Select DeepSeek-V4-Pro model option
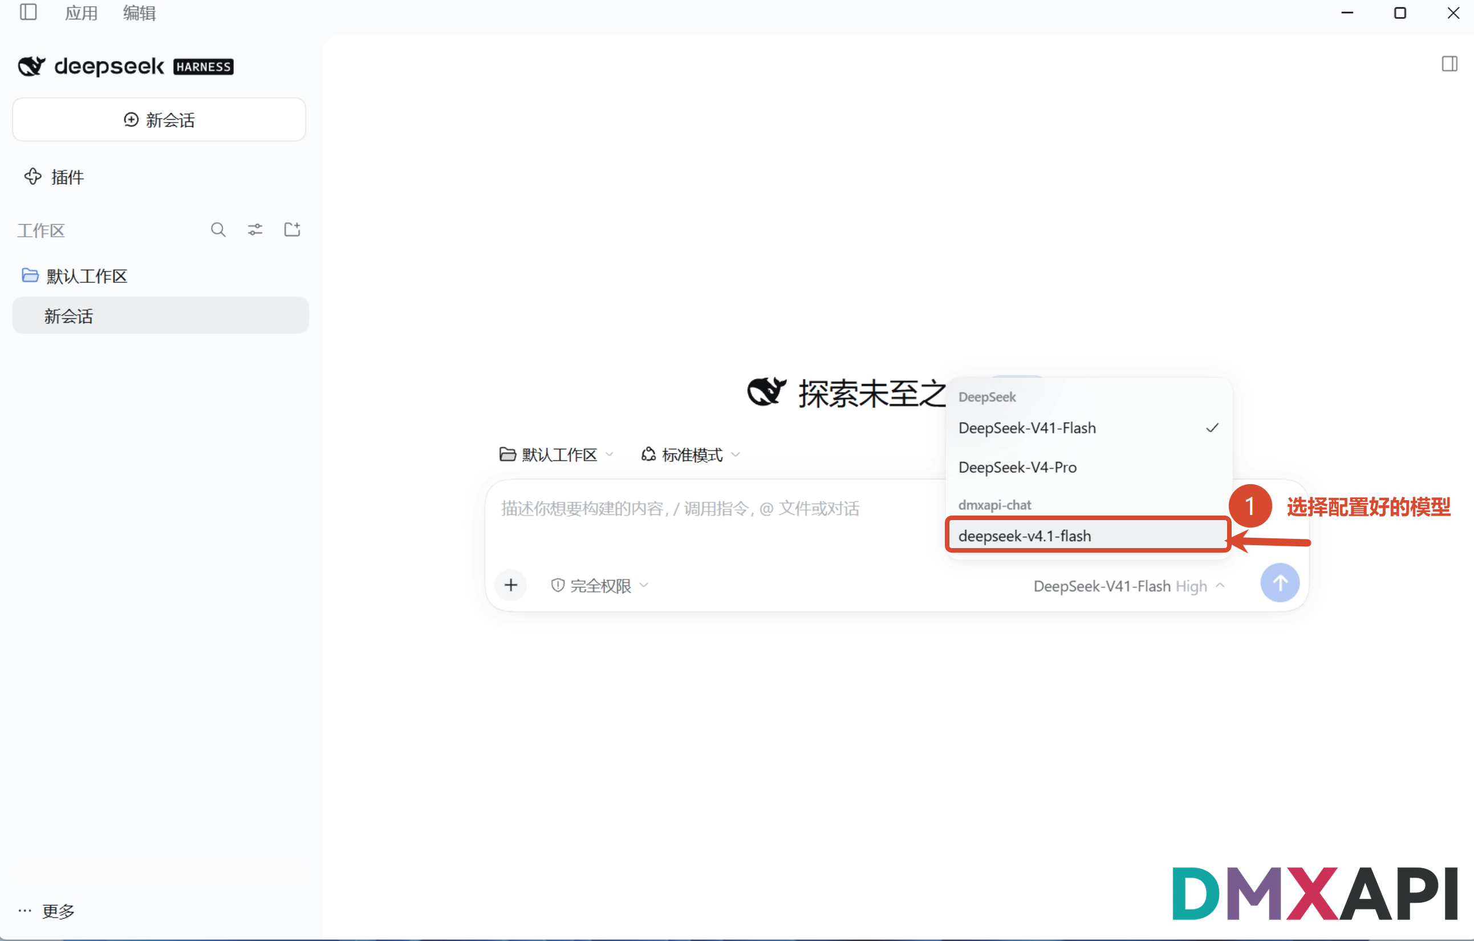Image resolution: width=1474 pixels, height=941 pixels. (x=1088, y=467)
